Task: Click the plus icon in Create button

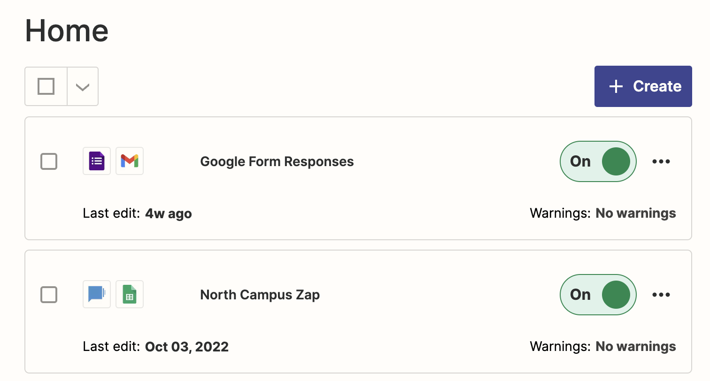Action: [x=616, y=86]
